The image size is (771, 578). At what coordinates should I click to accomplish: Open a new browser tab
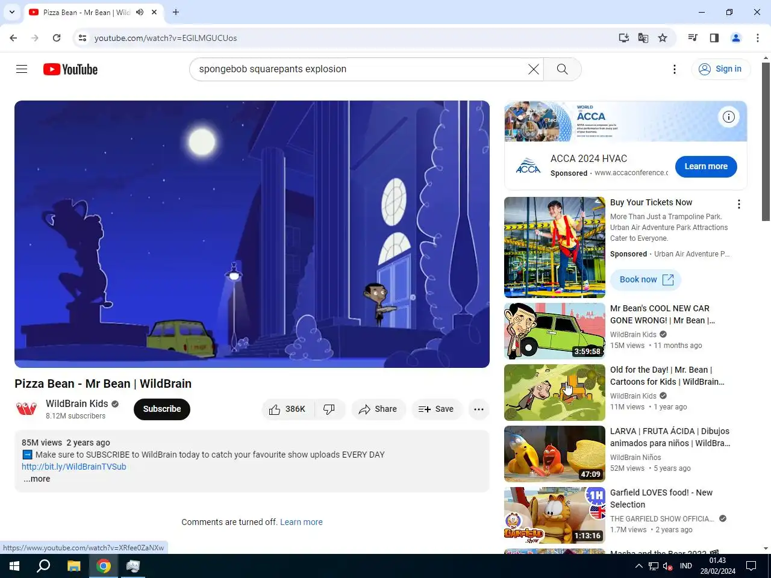click(x=176, y=12)
